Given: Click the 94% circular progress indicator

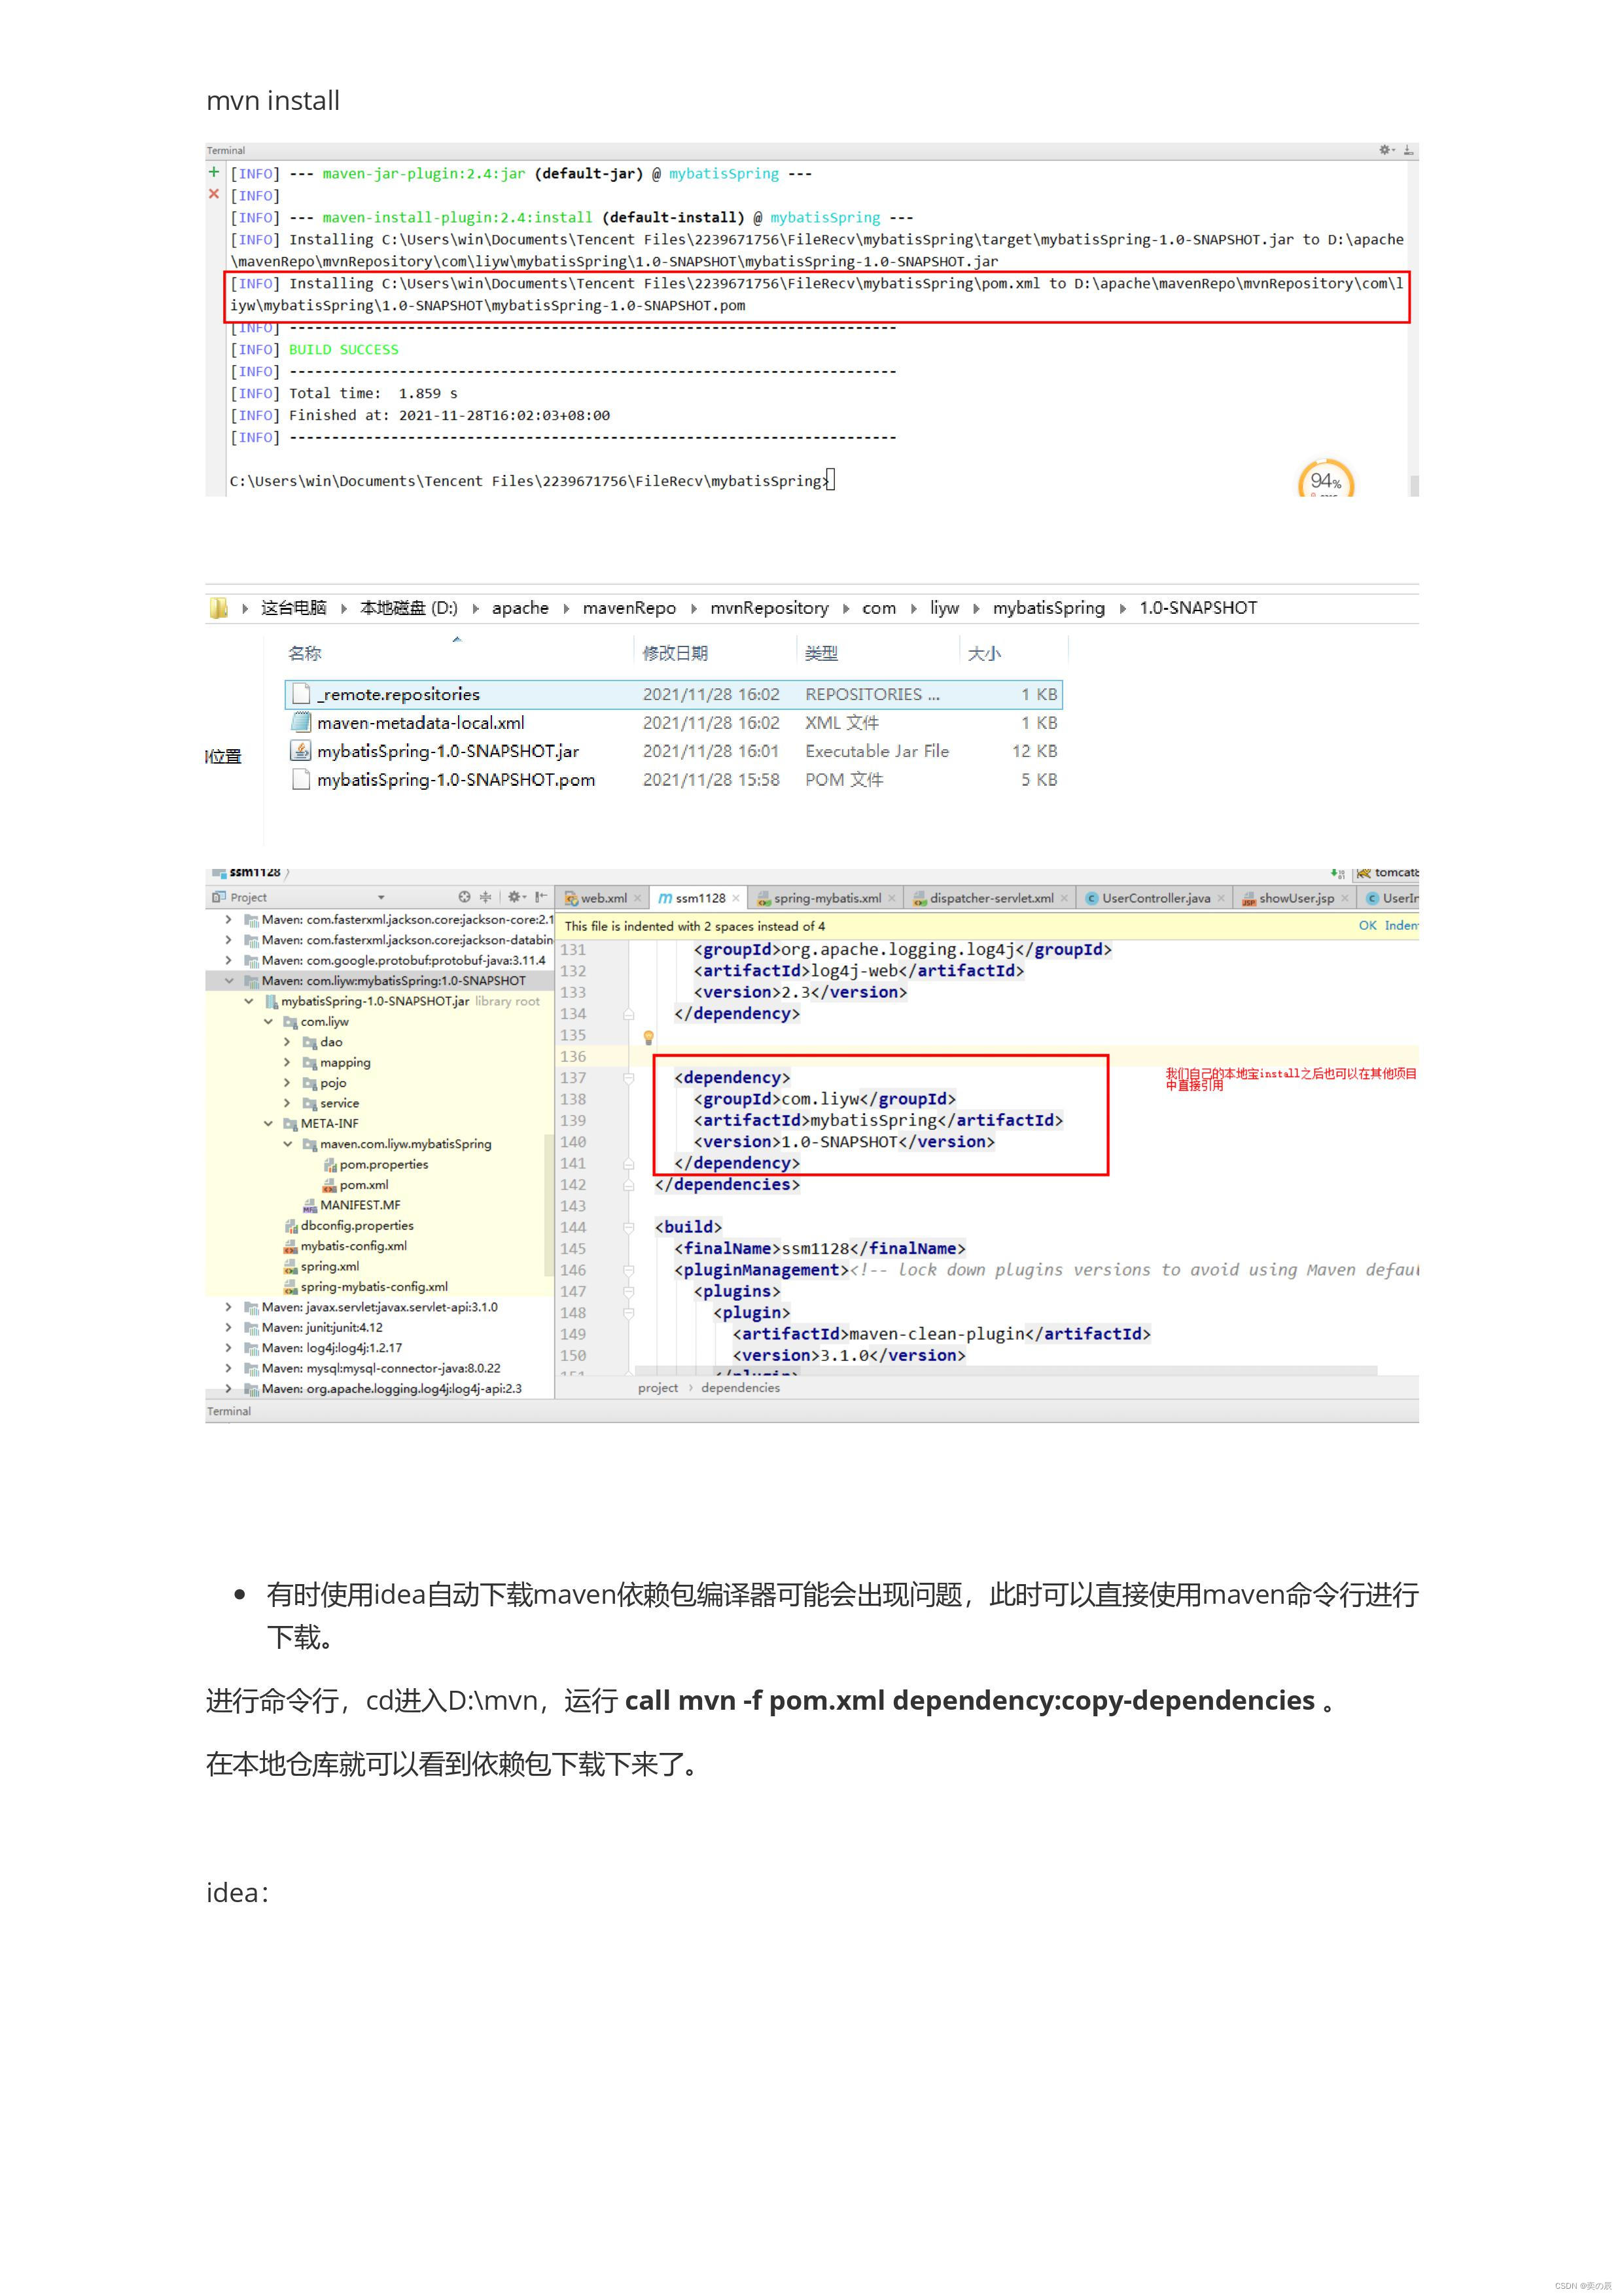Looking at the screenshot, I should (x=1325, y=481).
